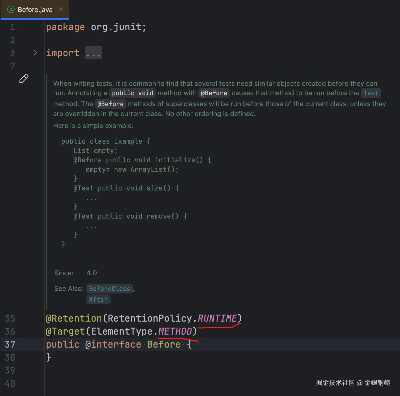Click the collapsed import ellipsis placeholder

(93, 53)
